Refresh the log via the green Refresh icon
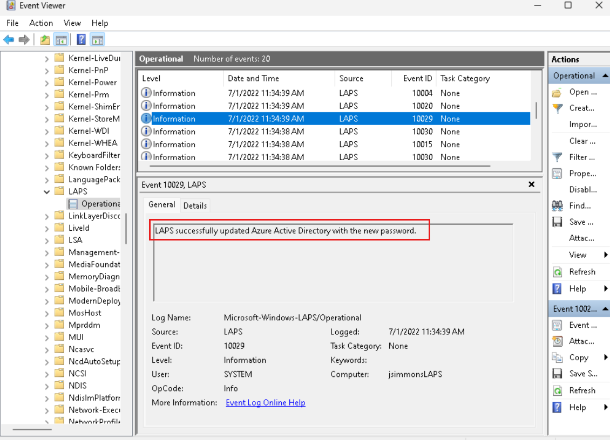 (558, 271)
